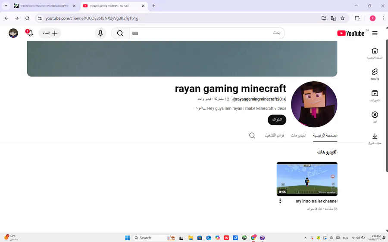
Task: Open the clock showing 4:26 PM
Action: (x=374, y=238)
